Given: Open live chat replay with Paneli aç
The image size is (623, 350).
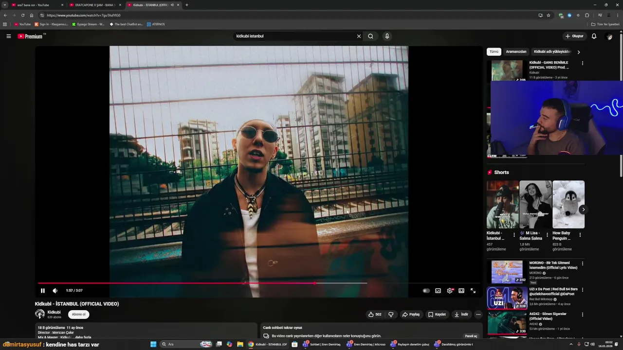Looking at the screenshot, I should tap(471, 336).
